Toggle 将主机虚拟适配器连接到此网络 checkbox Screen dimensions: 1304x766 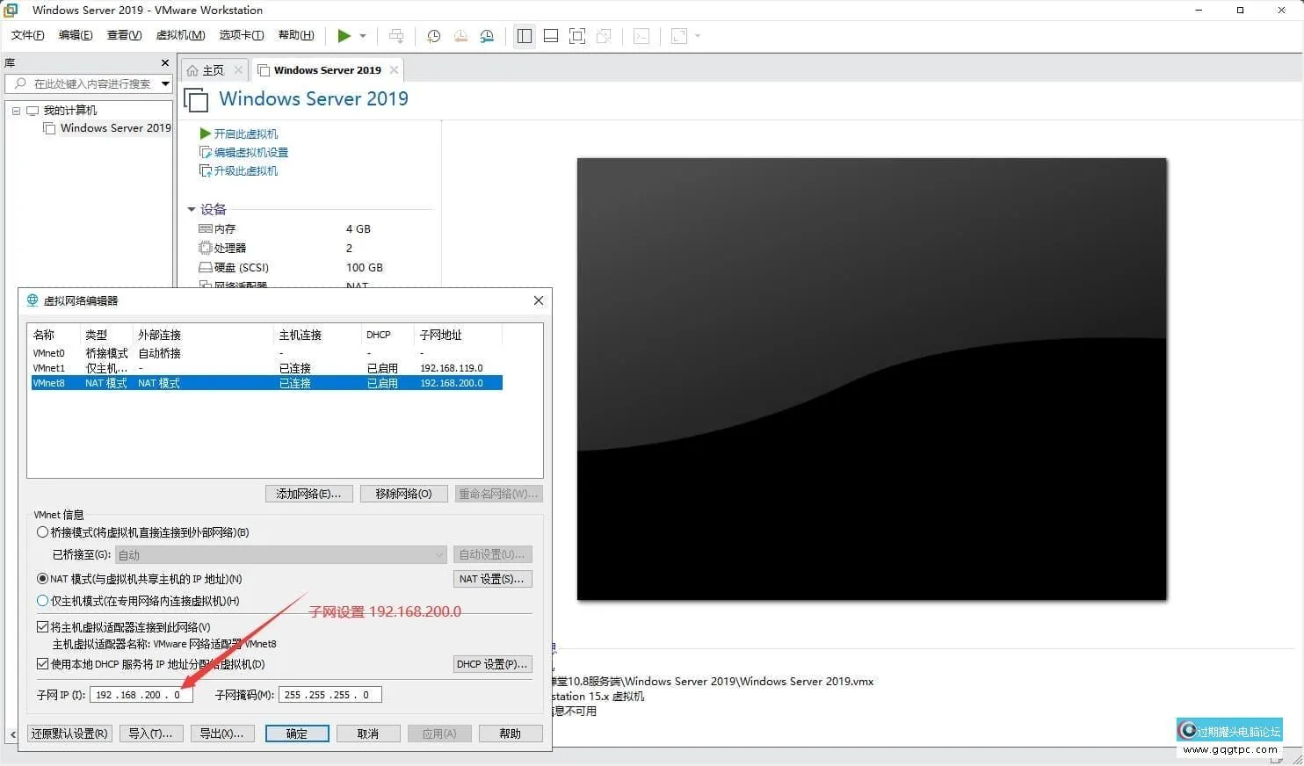pos(42,627)
